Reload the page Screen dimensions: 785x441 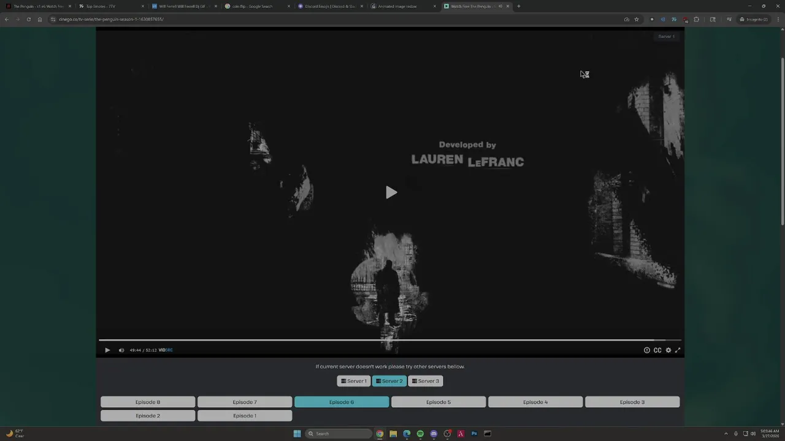tap(28, 19)
